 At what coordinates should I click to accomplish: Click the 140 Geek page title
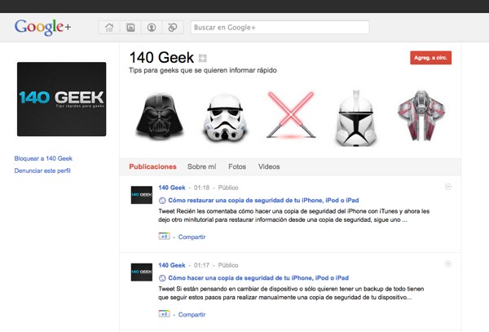tap(161, 58)
